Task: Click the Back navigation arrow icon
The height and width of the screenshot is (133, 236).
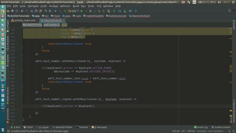Action: [55, 11]
